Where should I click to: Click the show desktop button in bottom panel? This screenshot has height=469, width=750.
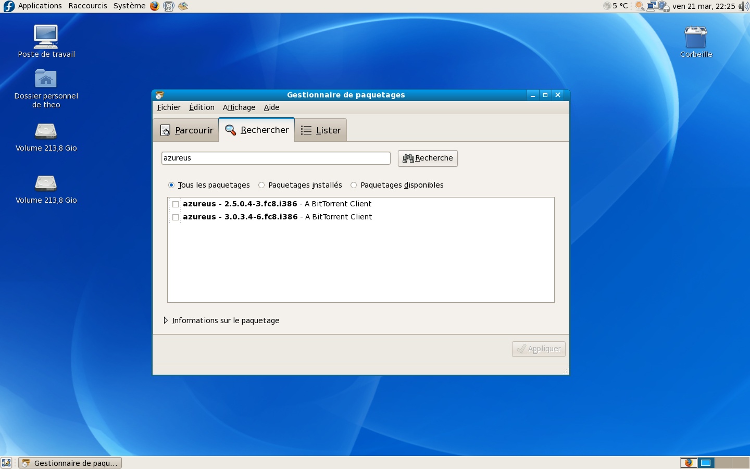[6, 463]
